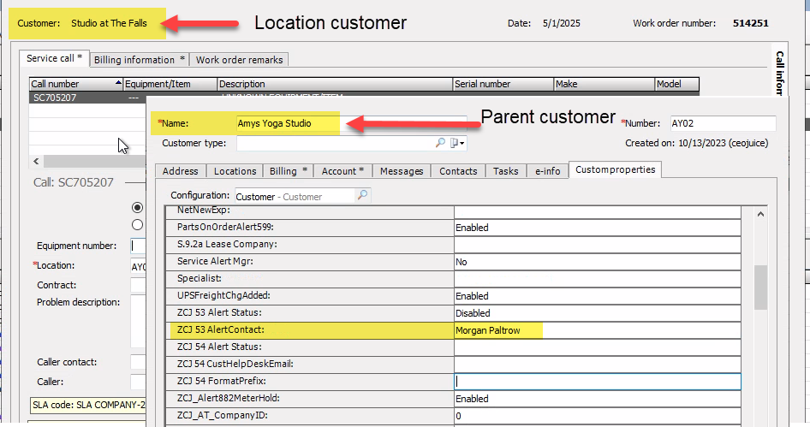
Task: Switch to Service call tab
Action: tap(54, 58)
